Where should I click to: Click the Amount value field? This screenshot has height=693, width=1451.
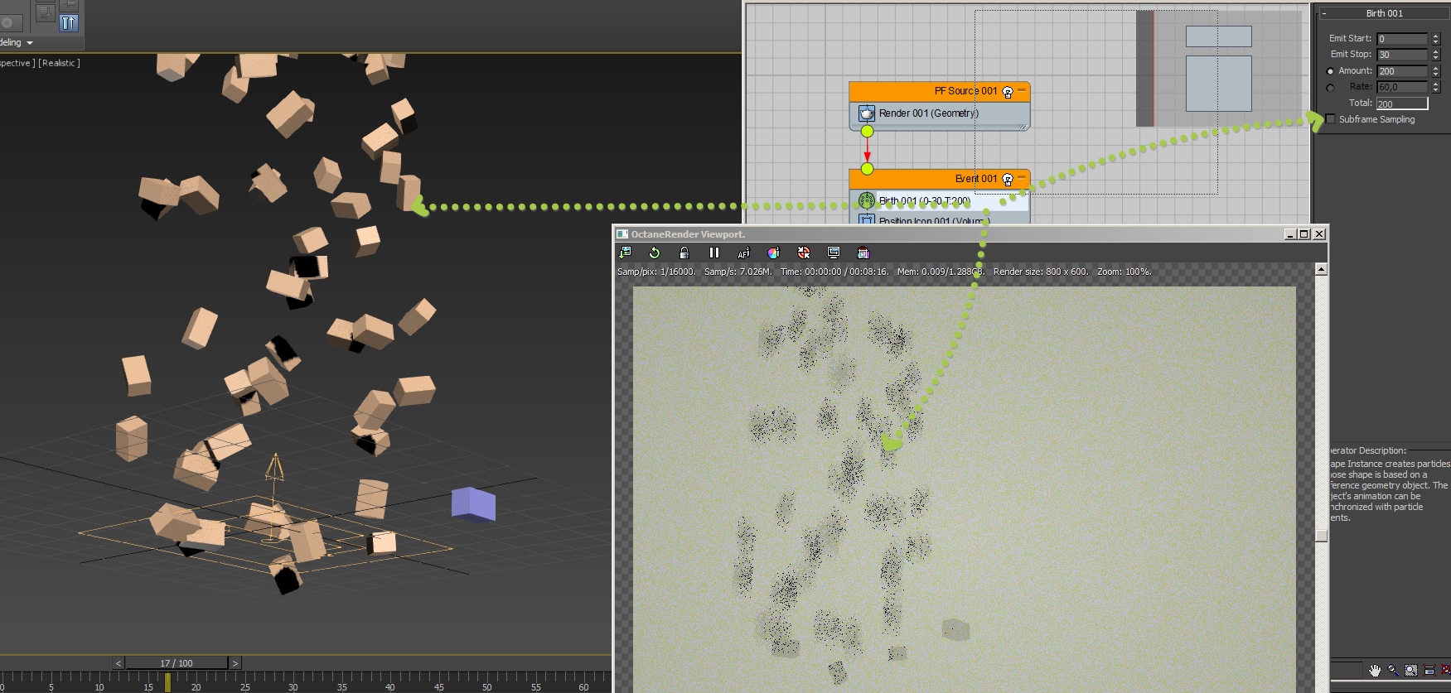(1402, 71)
